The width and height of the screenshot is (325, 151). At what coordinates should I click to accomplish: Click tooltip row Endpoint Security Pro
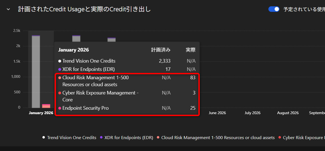(127, 108)
